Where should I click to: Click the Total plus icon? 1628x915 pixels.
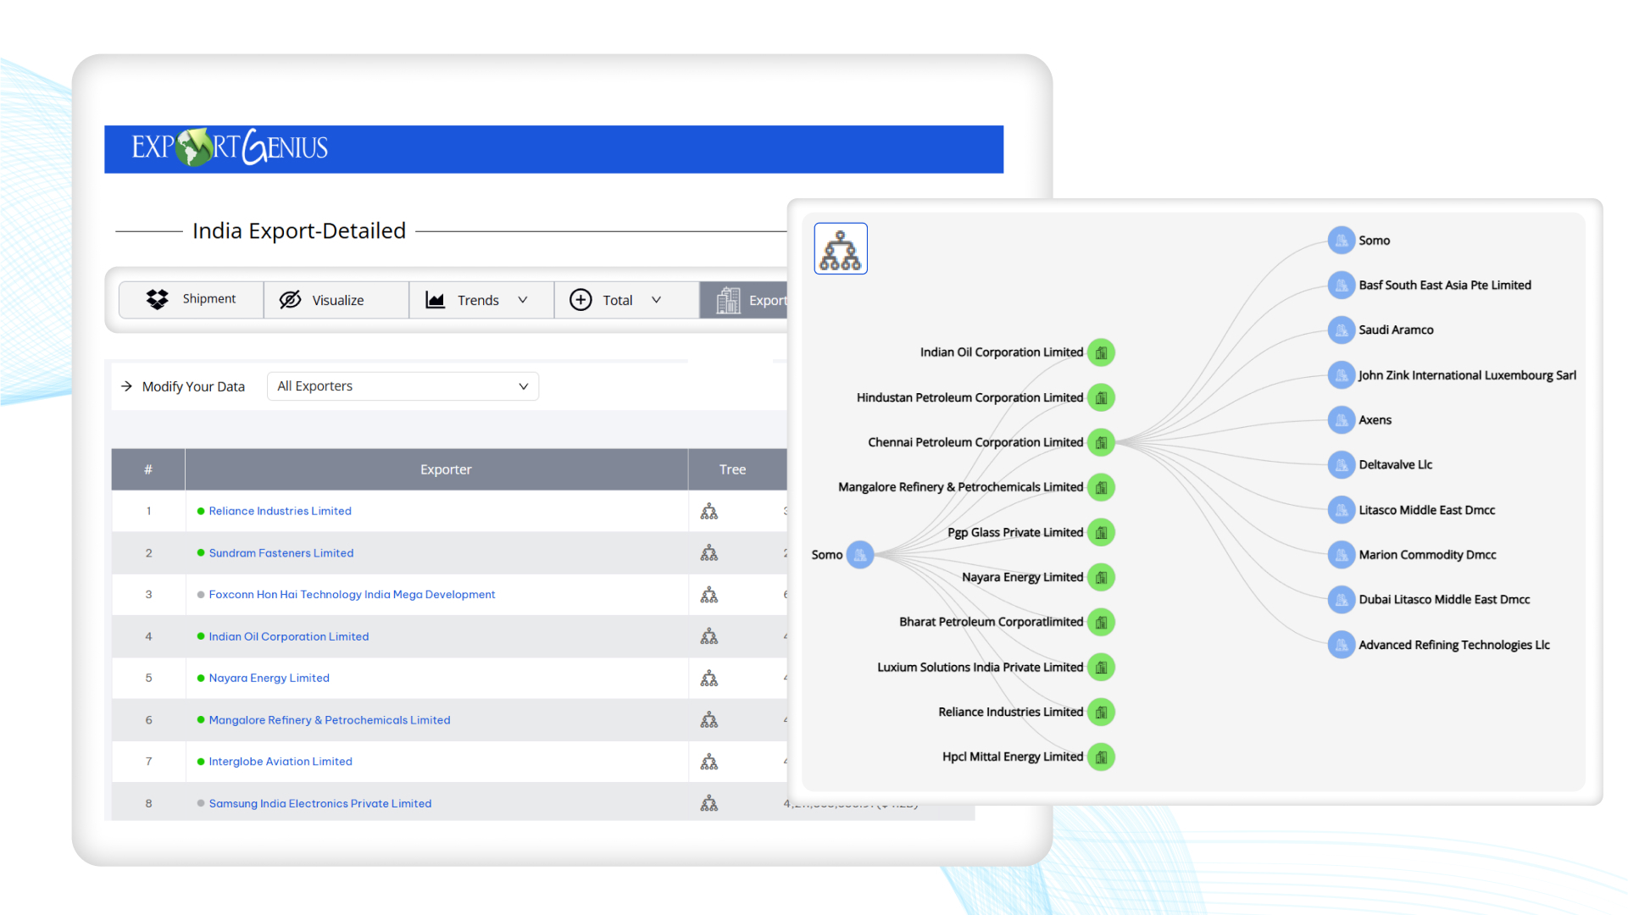click(581, 299)
